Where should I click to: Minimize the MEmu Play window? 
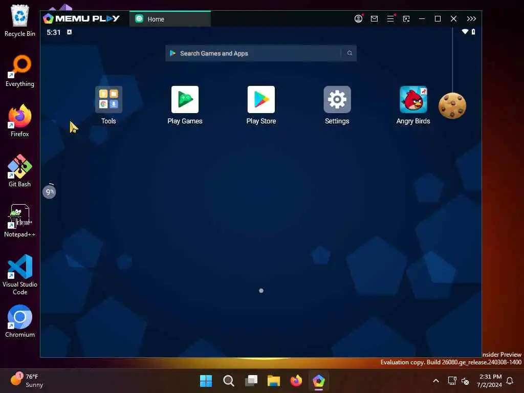[422, 19]
